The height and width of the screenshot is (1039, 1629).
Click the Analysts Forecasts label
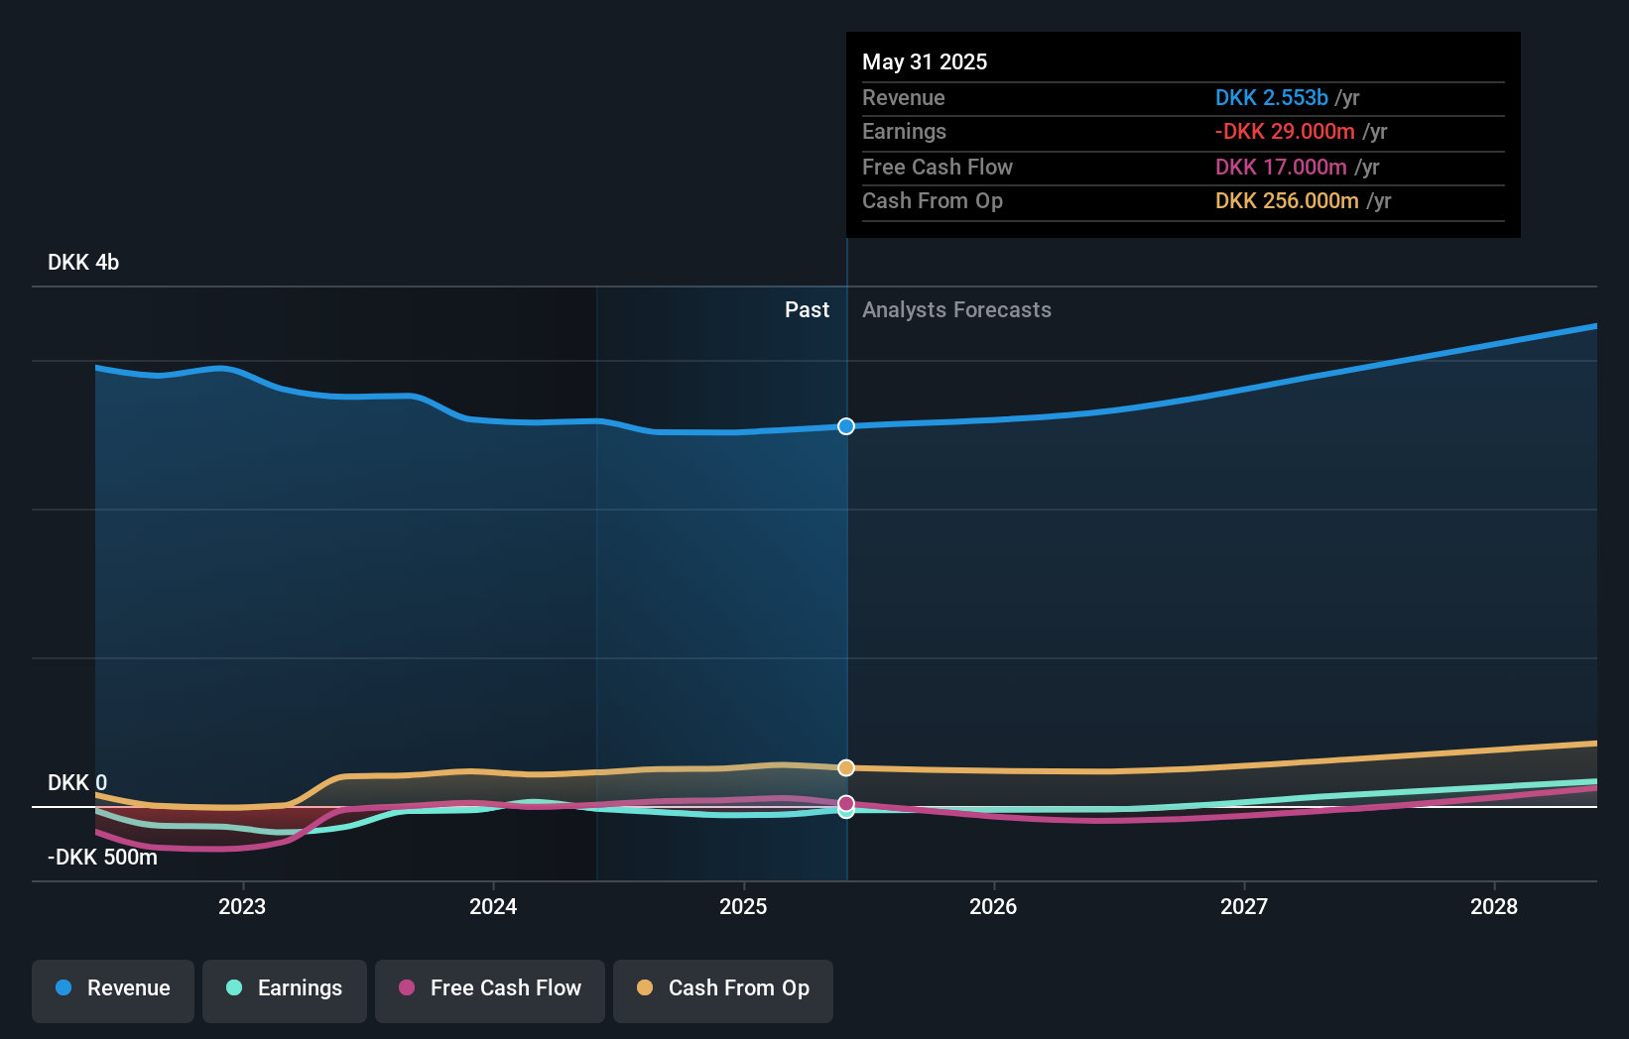pyautogui.click(x=956, y=310)
